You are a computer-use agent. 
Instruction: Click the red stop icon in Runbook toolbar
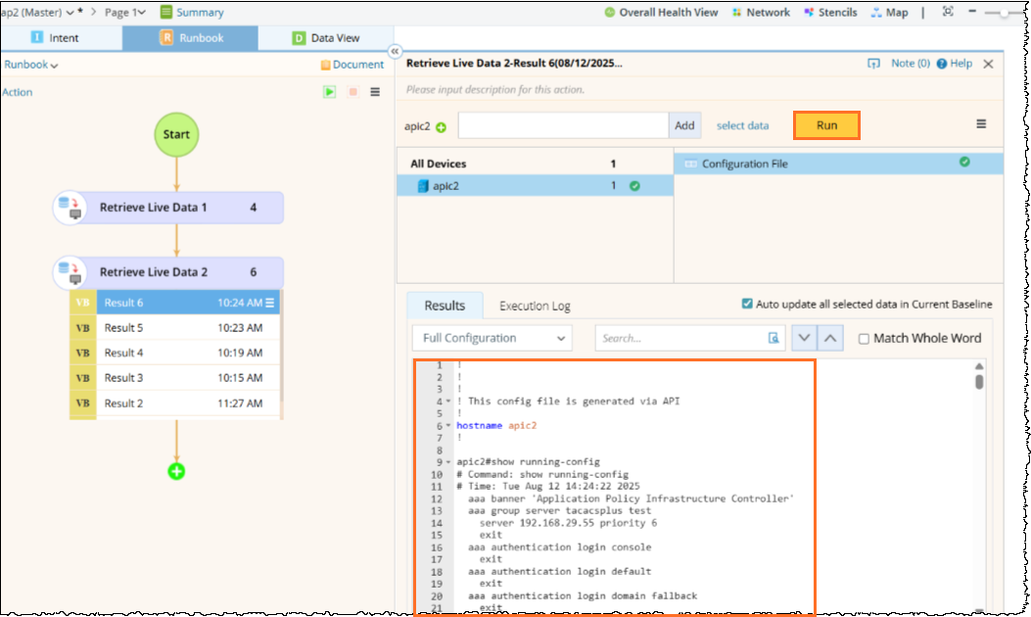point(352,92)
